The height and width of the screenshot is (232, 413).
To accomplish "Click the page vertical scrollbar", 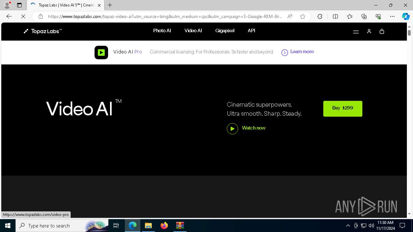I will pos(409,33).
